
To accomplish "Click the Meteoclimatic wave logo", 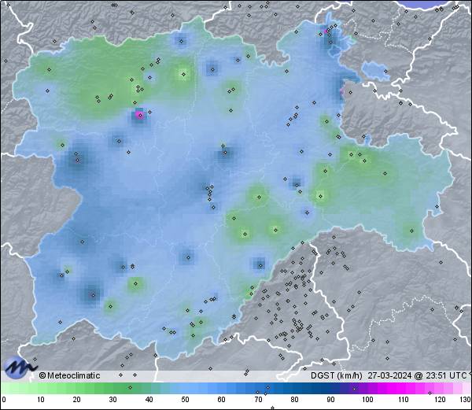I will click(19, 368).
